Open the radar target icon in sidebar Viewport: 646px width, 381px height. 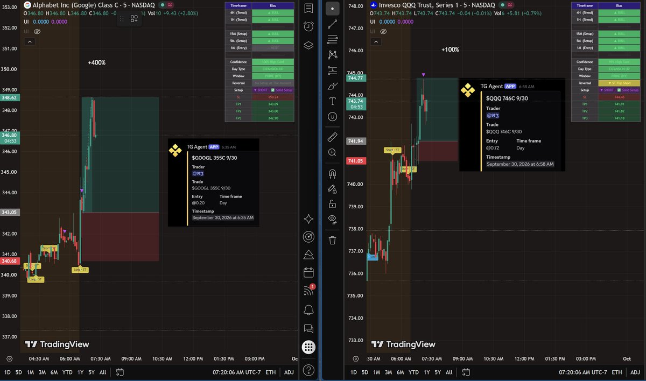coord(308,236)
